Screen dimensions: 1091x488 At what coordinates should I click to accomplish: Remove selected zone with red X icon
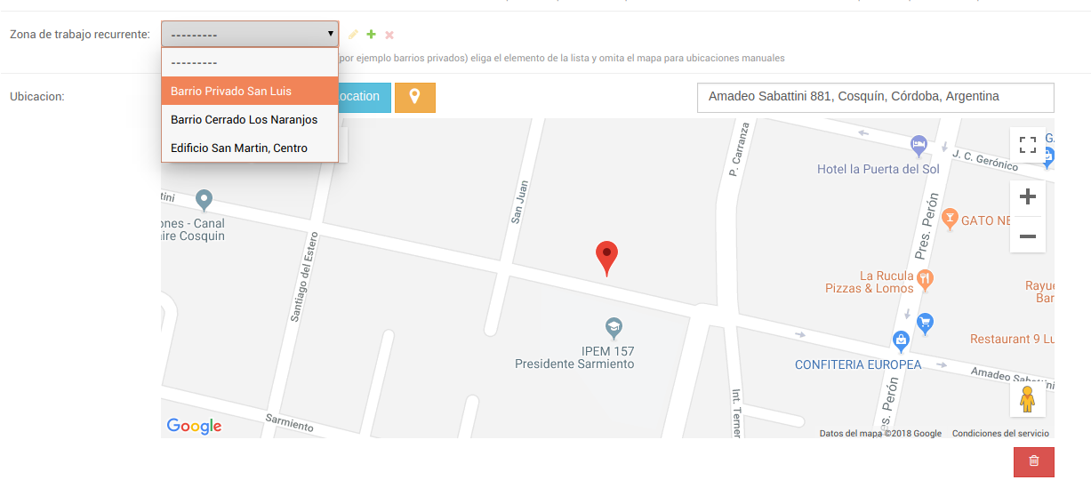point(389,35)
